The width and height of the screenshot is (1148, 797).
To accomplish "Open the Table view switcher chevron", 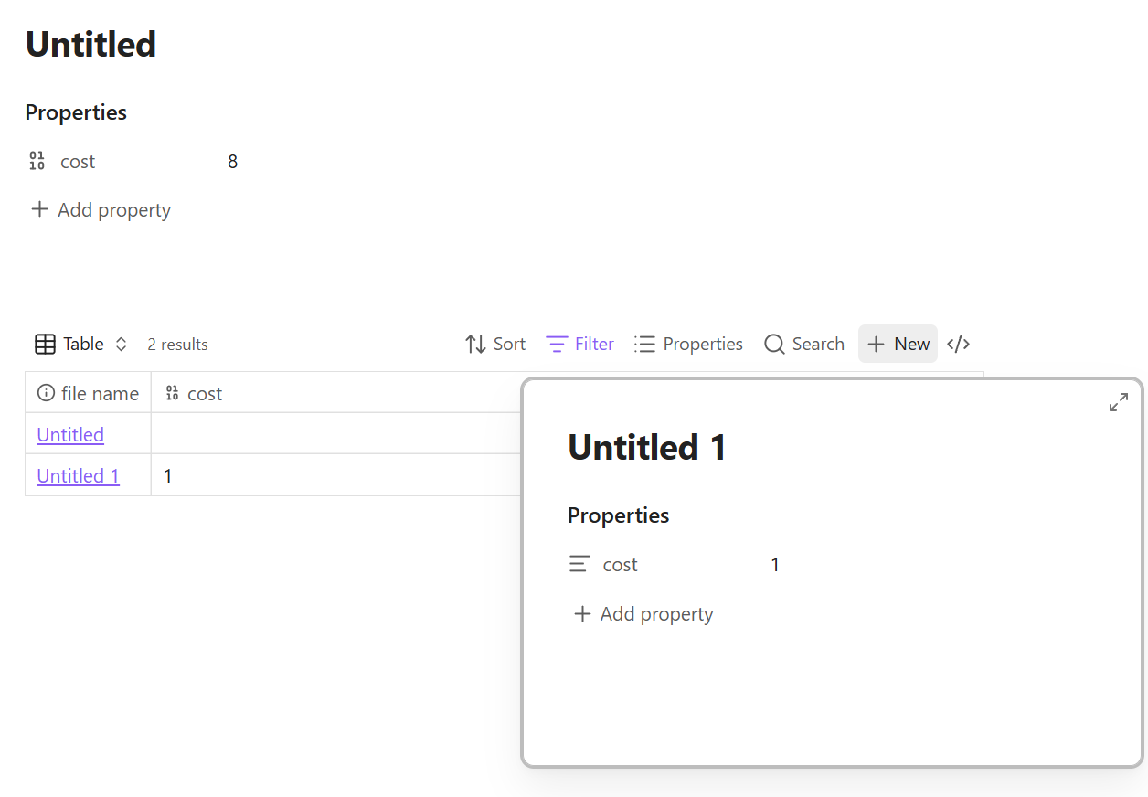I will (121, 344).
